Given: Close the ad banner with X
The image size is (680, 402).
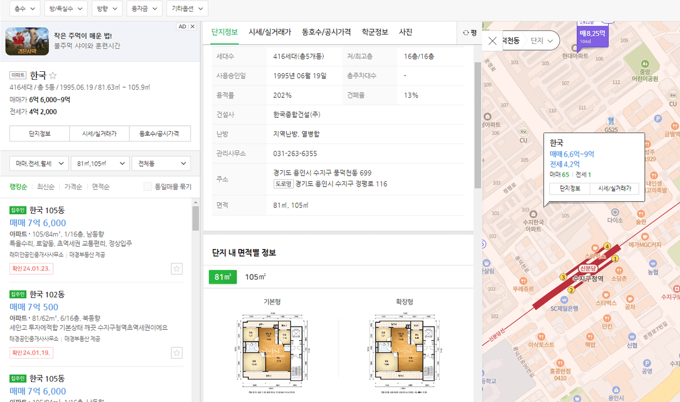Looking at the screenshot, I should pos(193,27).
